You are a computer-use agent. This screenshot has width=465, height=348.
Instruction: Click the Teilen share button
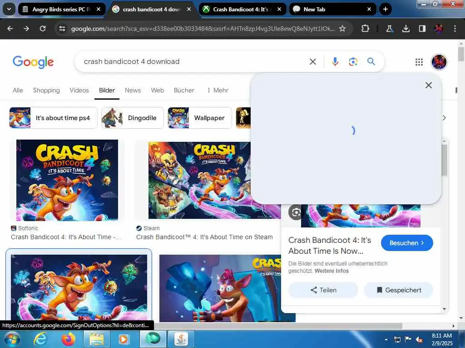click(323, 290)
